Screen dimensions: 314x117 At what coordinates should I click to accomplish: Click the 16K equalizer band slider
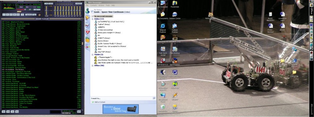80,10
